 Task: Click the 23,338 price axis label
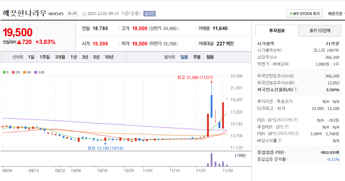click(236, 76)
